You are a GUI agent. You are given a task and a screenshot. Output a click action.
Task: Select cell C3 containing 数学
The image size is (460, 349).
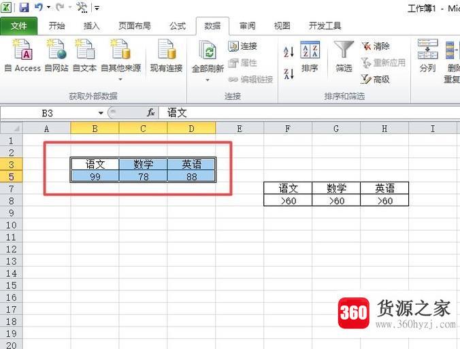coord(143,164)
